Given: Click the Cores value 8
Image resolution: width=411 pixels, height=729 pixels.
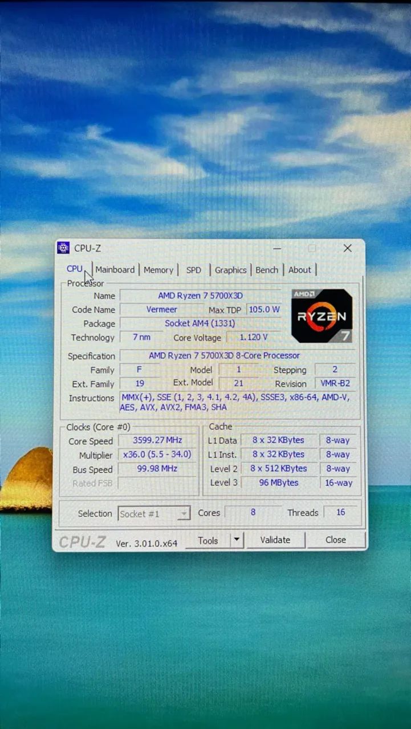Looking at the screenshot, I should 253,513.
